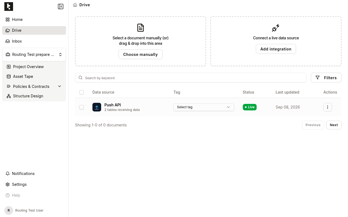Click the Next pagination button
The image size is (348, 217).
pos(334,125)
